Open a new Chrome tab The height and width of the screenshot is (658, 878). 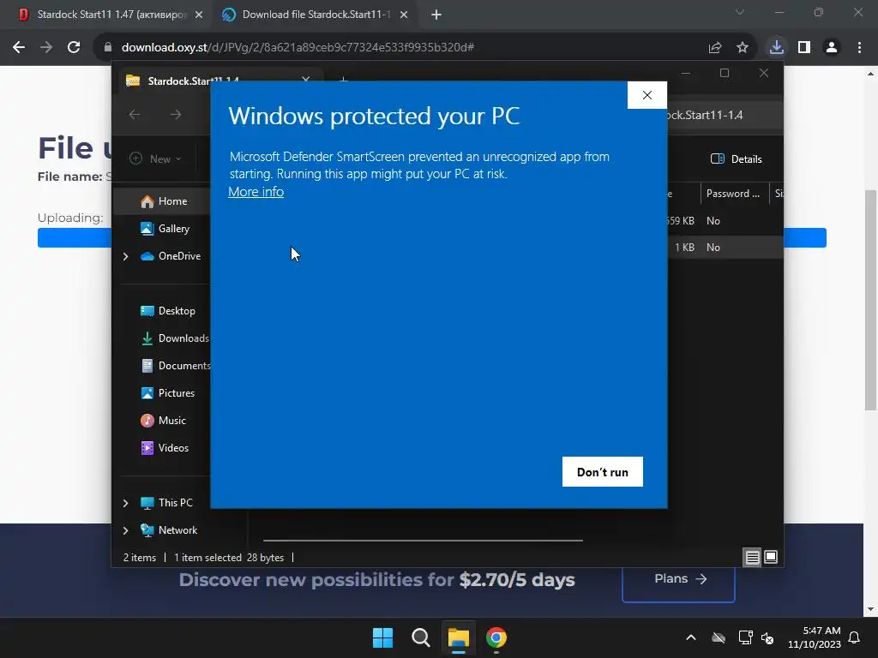tap(436, 15)
